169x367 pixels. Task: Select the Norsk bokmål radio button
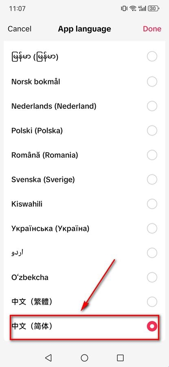(152, 82)
